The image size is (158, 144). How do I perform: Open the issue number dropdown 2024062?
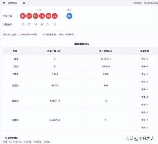[14, 3]
